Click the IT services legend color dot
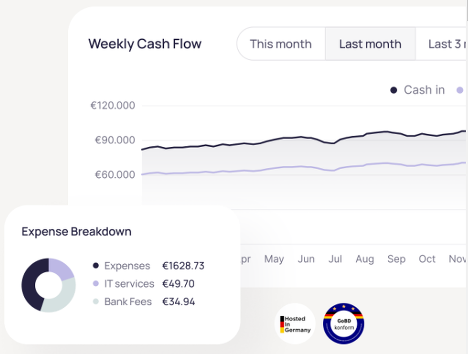Screen dimensions: 468x354 96,283
